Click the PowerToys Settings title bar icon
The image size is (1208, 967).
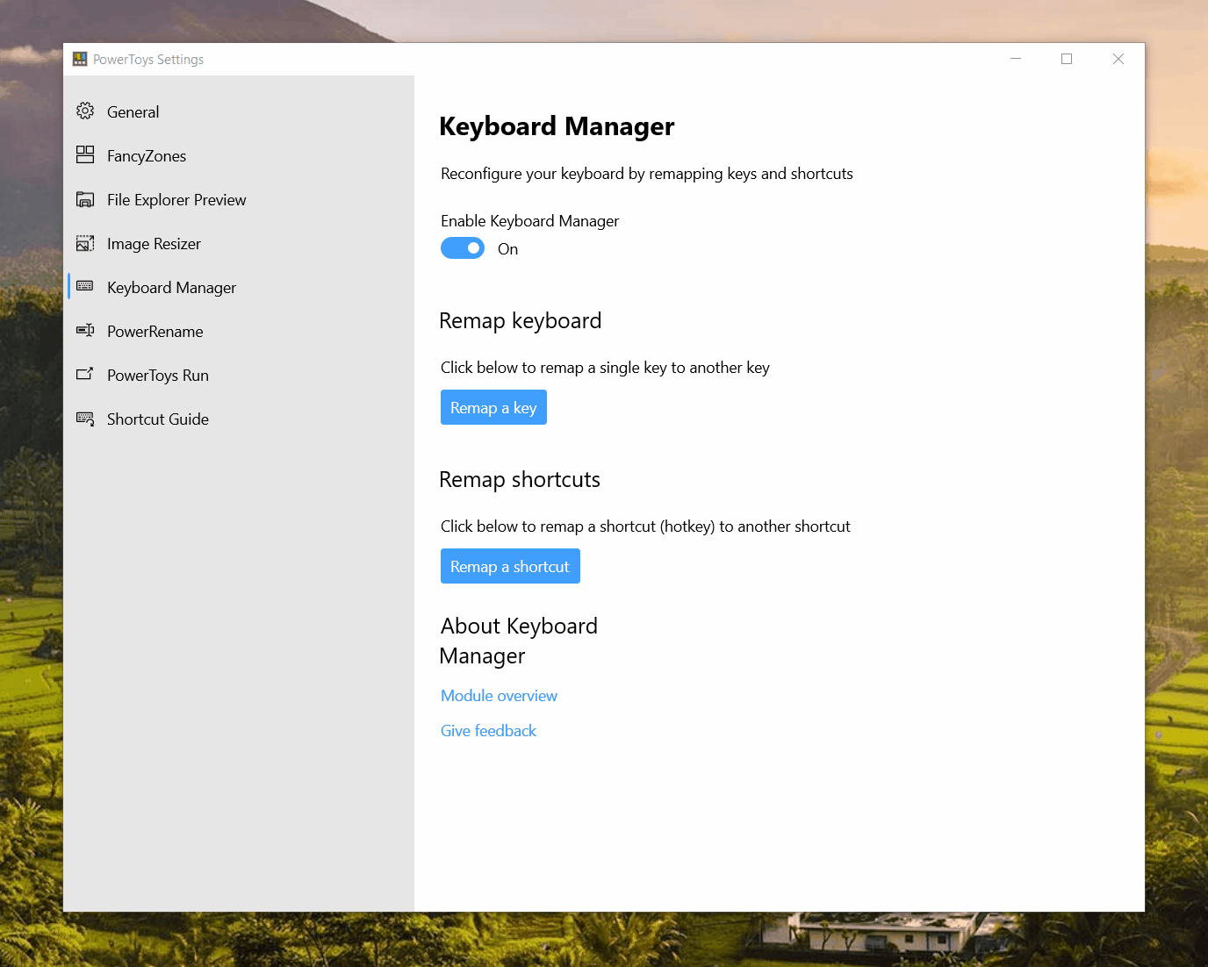(x=80, y=59)
